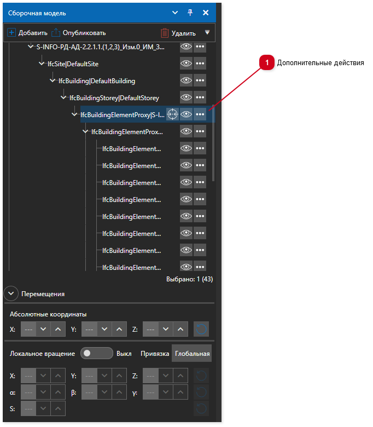Open the dropdown arrow next to Удалить

(x=207, y=33)
